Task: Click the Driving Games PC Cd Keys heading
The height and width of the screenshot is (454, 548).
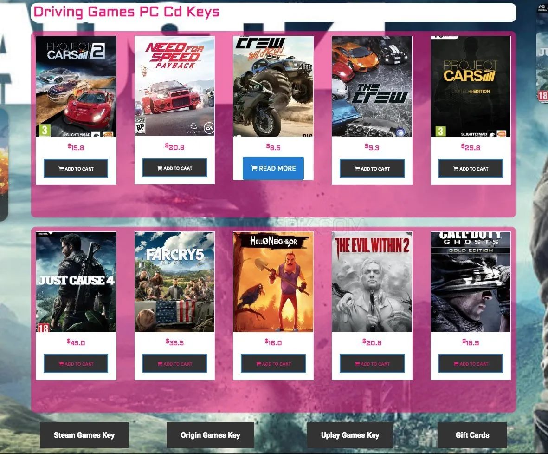Action: [x=126, y=12]
